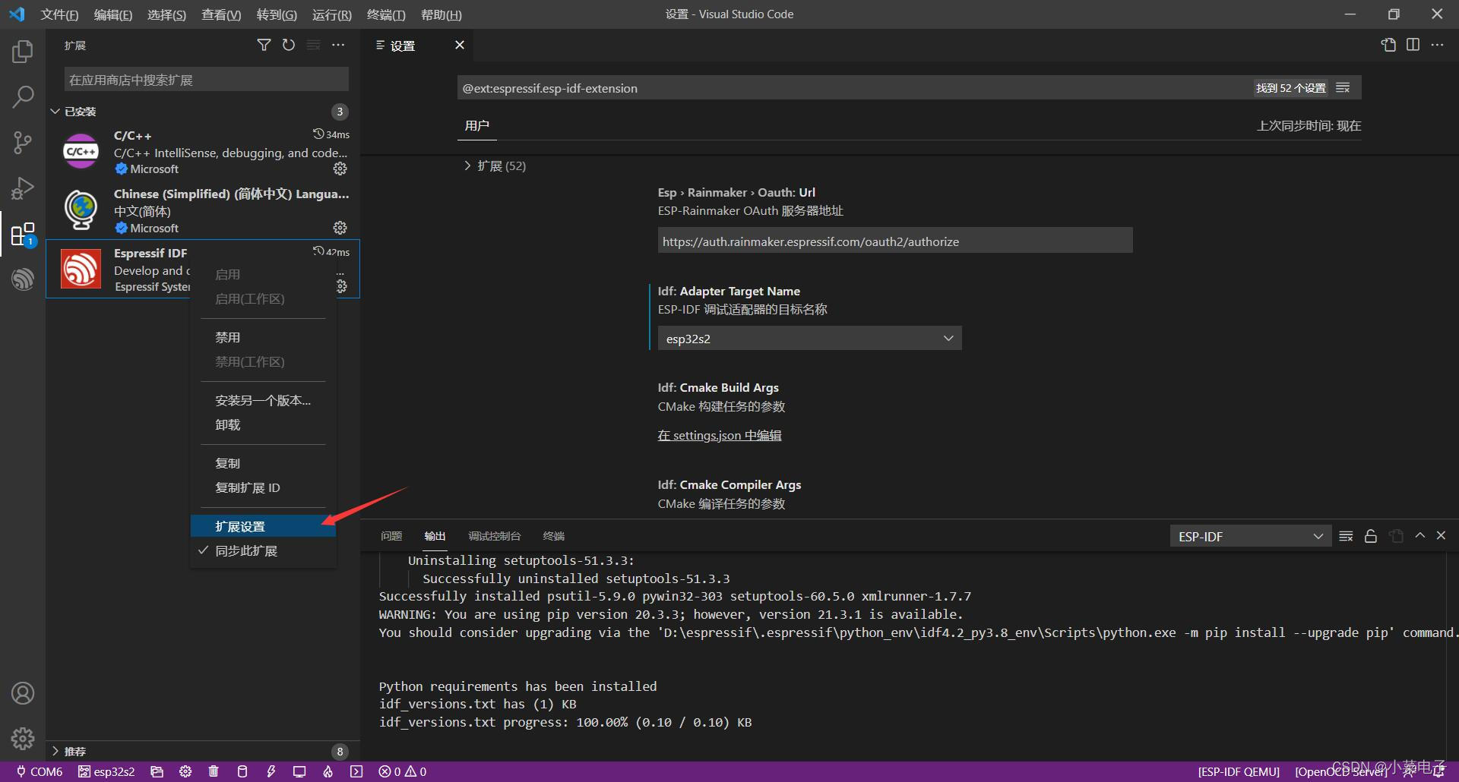This screenshot has height=782, width=1459.
Task: Choose Install Another Version menu item
Action: point(263,400)
